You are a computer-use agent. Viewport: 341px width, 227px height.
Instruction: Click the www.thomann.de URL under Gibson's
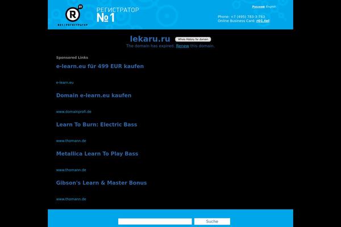[71, 199]
